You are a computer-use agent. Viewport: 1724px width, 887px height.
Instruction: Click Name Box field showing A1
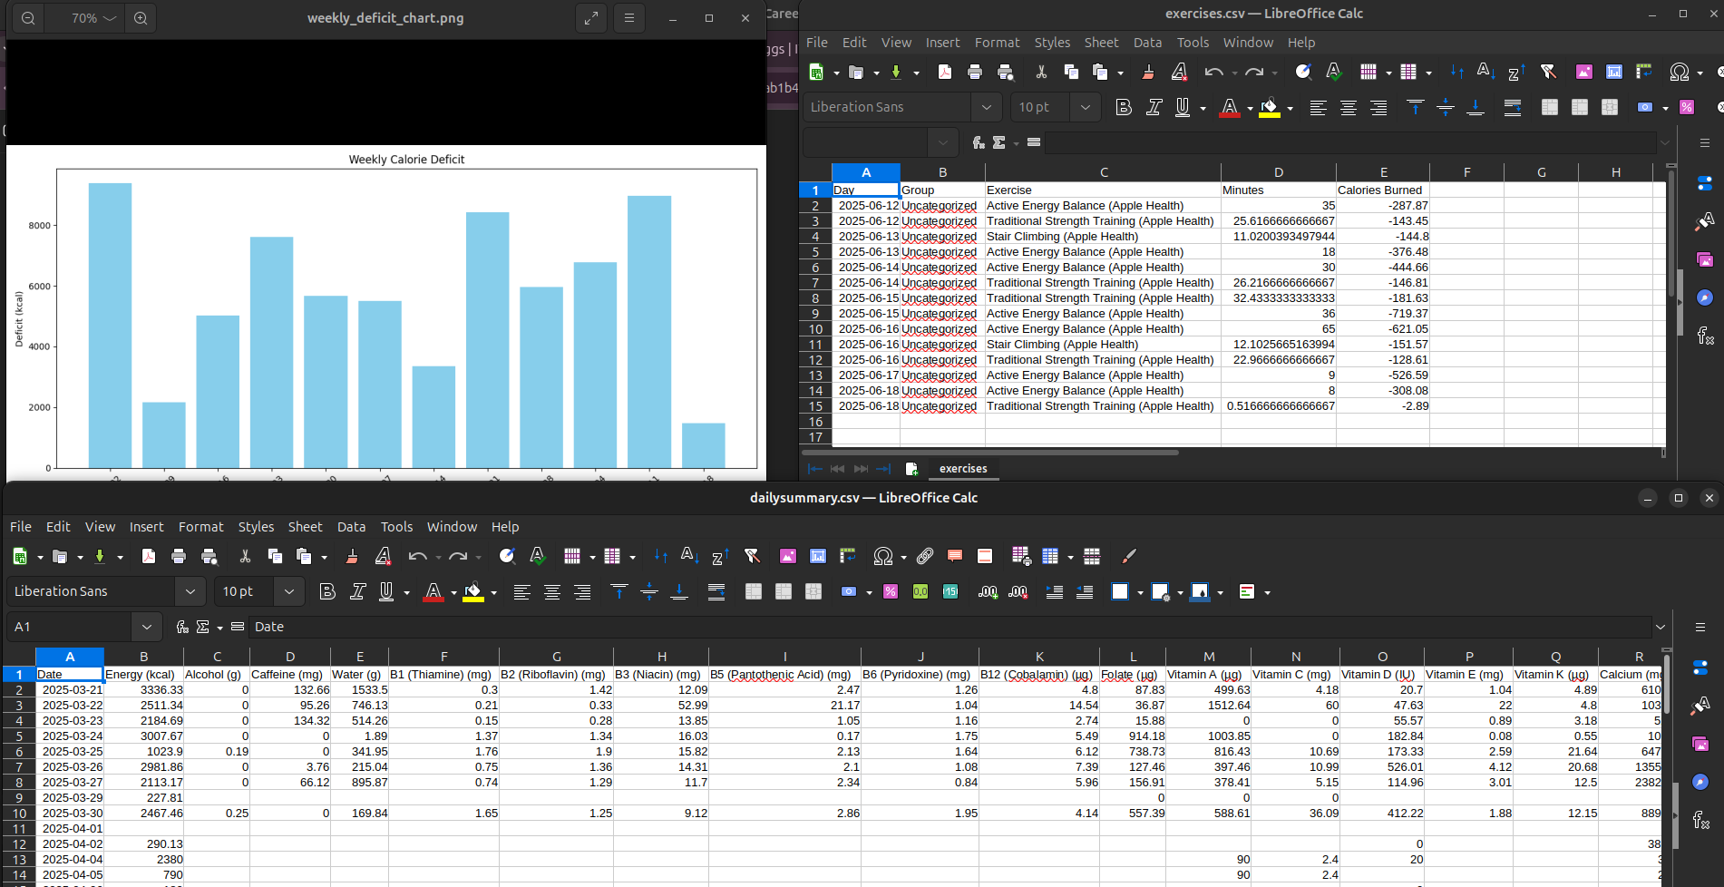(x=69, y=627)
